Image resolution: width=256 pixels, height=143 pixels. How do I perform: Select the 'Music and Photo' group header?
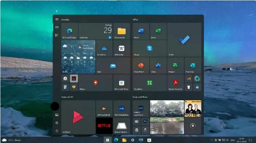click(x=140, y=97)
